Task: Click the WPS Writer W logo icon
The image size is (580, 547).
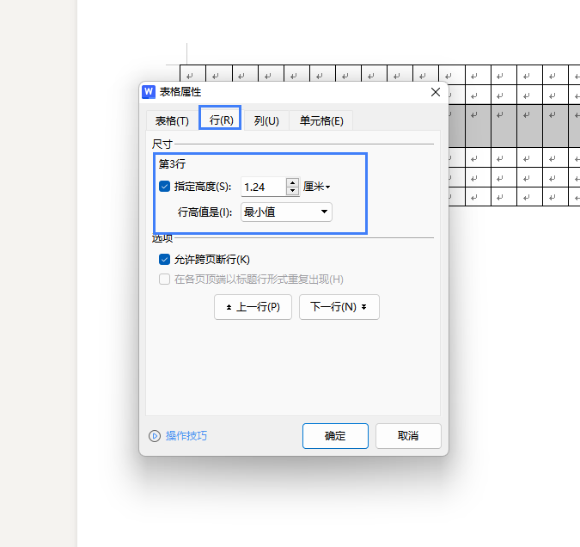Action: [x=149, y=92]
